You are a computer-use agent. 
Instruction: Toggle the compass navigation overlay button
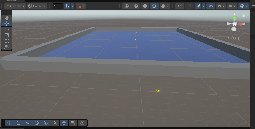click(82, 123)
